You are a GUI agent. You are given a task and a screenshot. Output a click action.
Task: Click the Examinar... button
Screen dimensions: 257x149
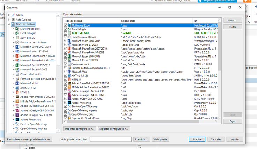(x=142, y=139)
